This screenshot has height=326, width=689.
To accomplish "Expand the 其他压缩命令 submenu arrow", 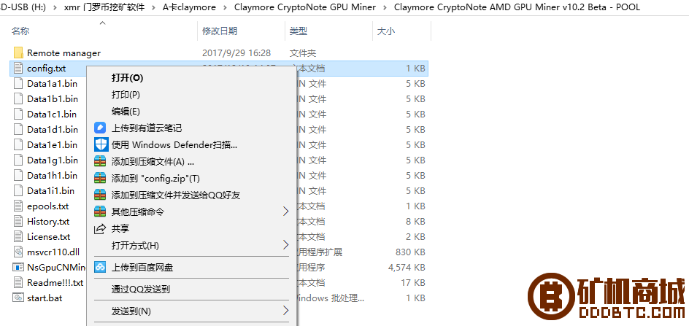I will (x=285, y=211).
